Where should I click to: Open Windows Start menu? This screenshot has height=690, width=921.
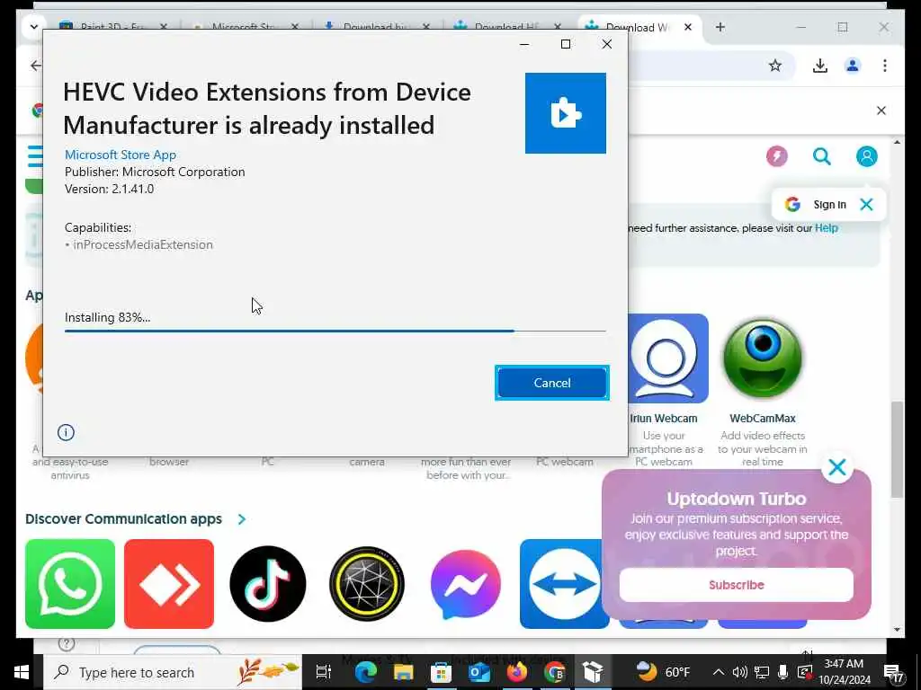pos(22,672)
